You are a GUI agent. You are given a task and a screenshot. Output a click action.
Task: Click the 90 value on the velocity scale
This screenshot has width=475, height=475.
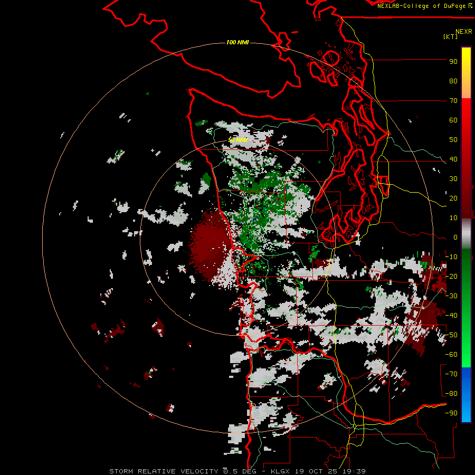pos(453,62)
